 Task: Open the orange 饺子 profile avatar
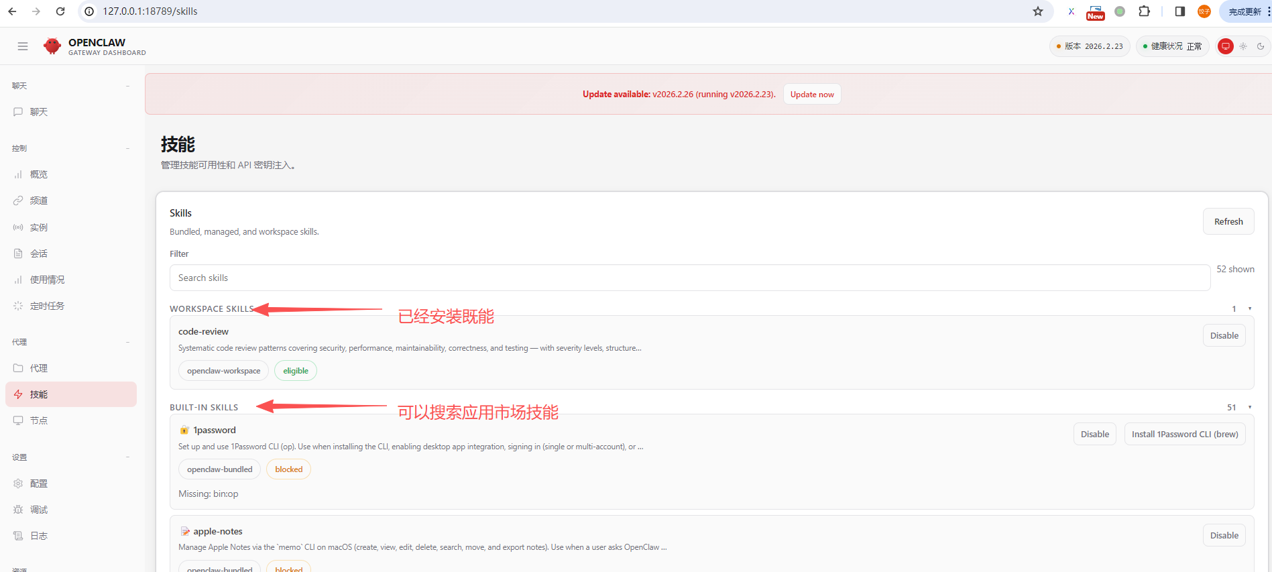(1204, 11)
